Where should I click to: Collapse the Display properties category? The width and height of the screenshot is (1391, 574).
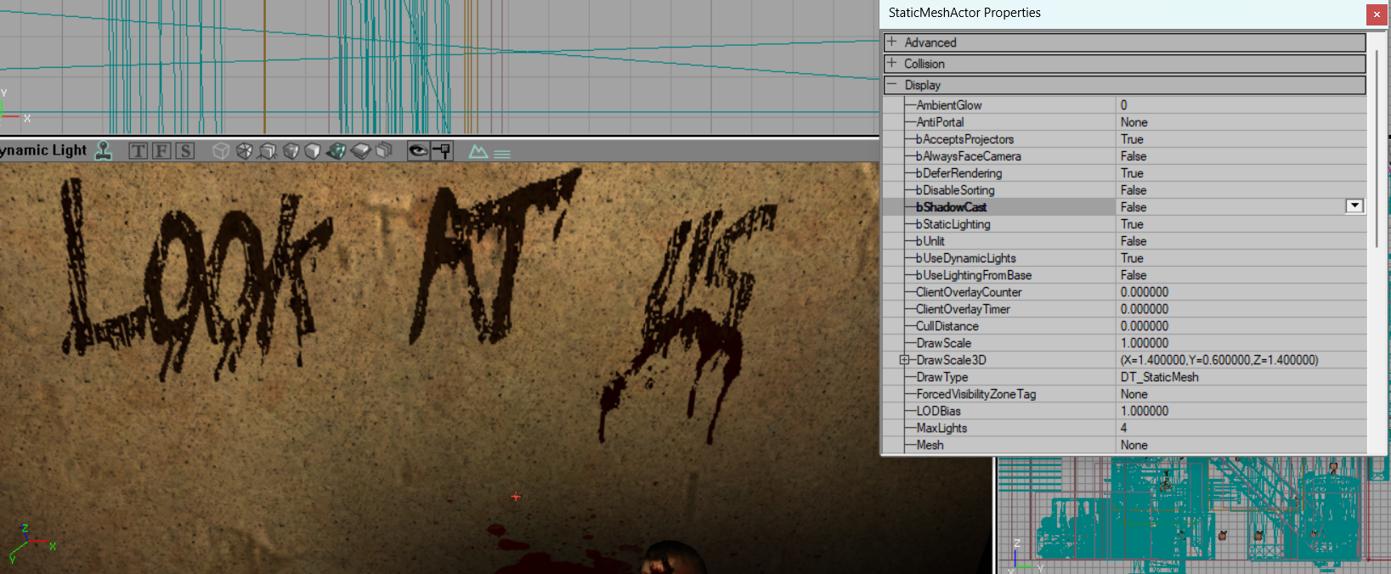pos(891,84)
